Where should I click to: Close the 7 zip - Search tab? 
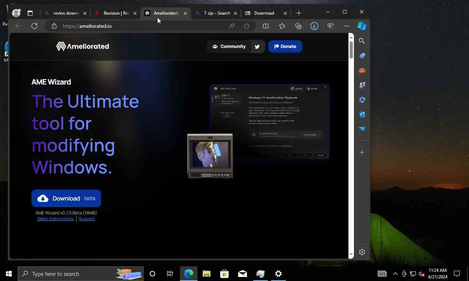[x=235, y=13]
